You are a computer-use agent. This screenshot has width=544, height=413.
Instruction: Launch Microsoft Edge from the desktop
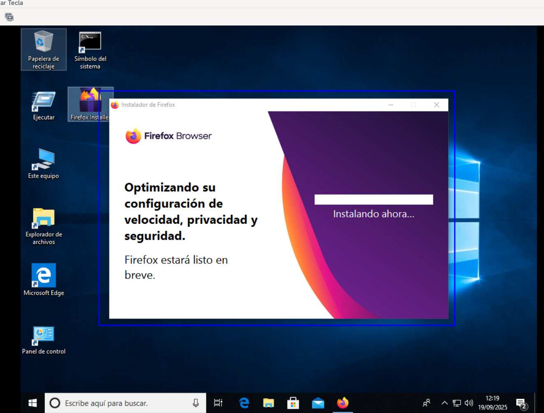44,280
